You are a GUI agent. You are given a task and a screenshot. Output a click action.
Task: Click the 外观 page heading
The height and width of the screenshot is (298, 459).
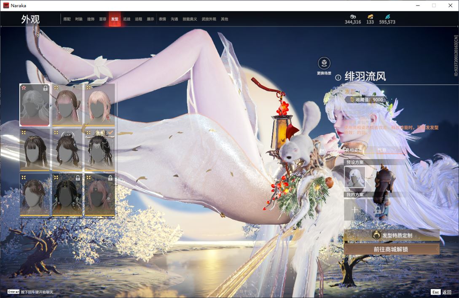(30, 19)
